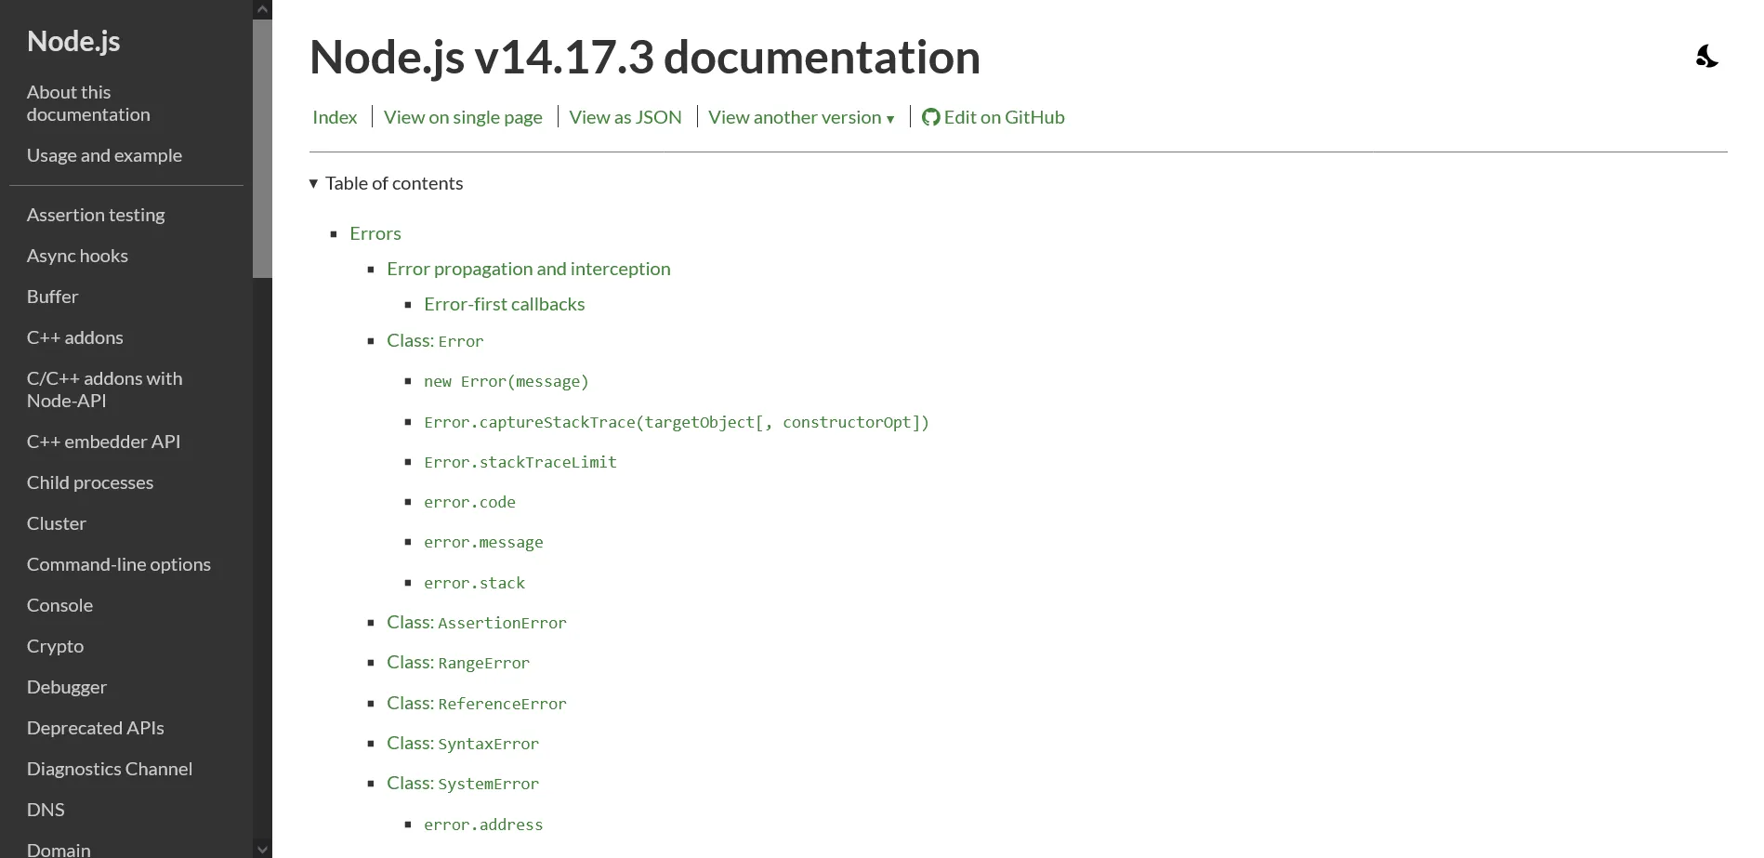The height and width of the screenshot is (858, 1764).
Task: Jump to Class: AssertionError
Action: pos(477,622)
